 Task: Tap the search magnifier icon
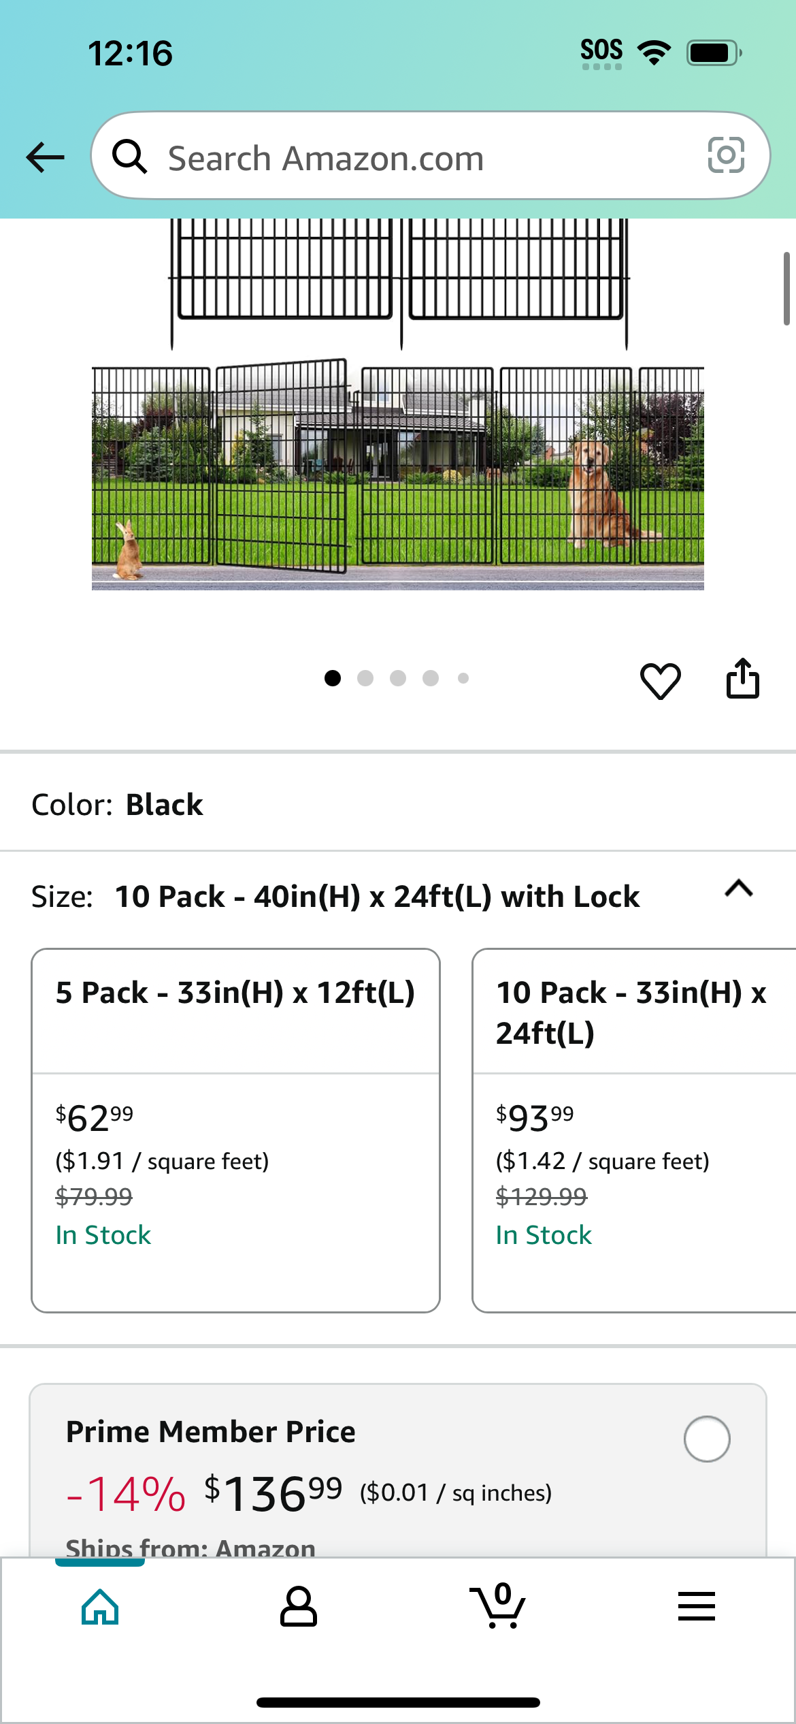[x=129, y=157]
